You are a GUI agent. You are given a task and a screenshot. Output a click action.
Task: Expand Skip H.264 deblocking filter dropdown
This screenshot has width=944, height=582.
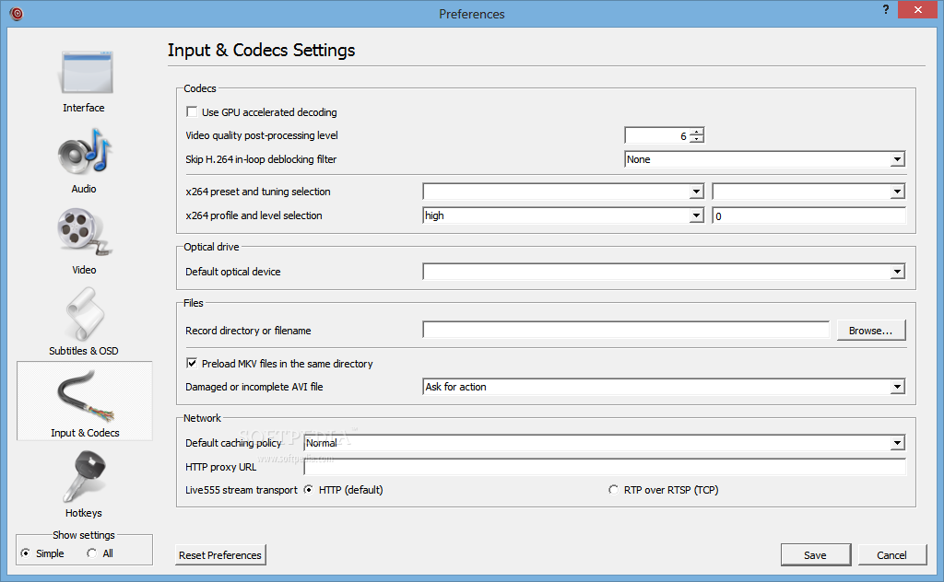[x=897, y=159]
